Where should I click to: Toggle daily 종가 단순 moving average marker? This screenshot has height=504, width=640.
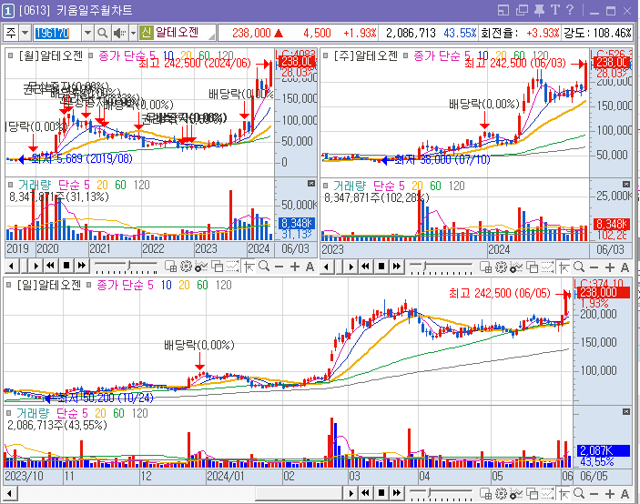coord(89,285)
